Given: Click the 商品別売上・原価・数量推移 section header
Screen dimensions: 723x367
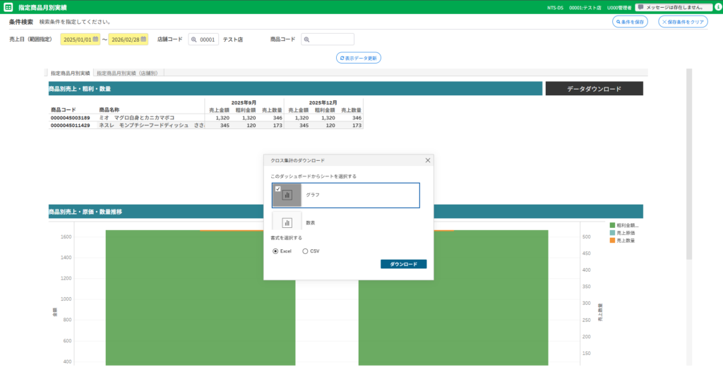Looking at the screenshot, I should (346, 212).
